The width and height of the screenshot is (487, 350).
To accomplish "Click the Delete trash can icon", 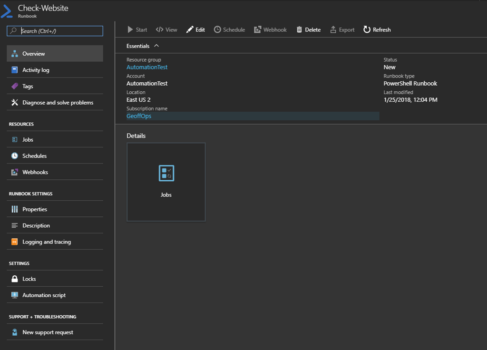I will [x=299, y=29].
